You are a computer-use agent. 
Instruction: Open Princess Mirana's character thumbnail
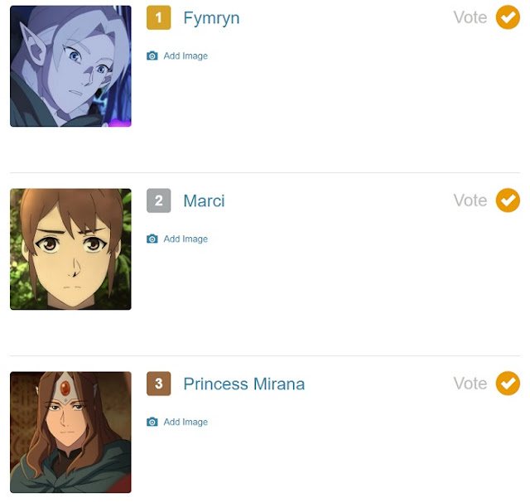[x=70, y=432]
